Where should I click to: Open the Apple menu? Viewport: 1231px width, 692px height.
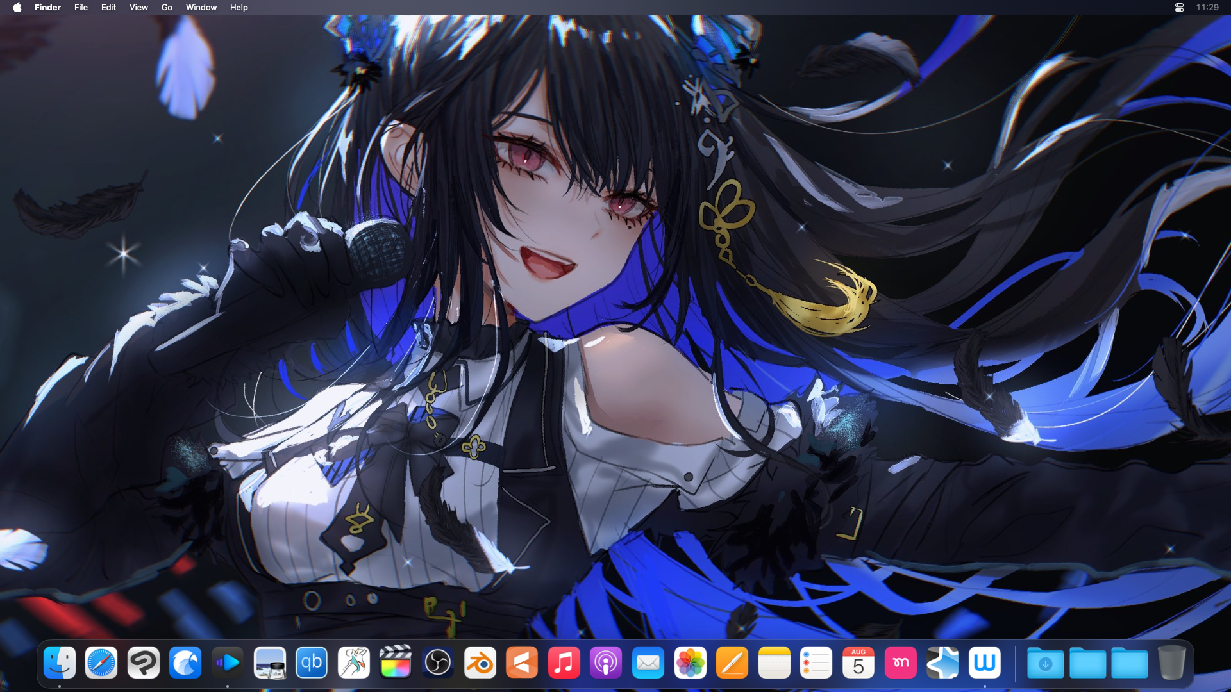(x=17, y=8)
